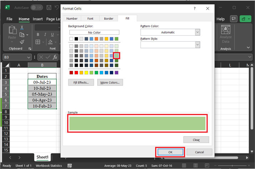Click the Clear button
The height and width of the screenshot is (169, 255).
pos(196,140)
